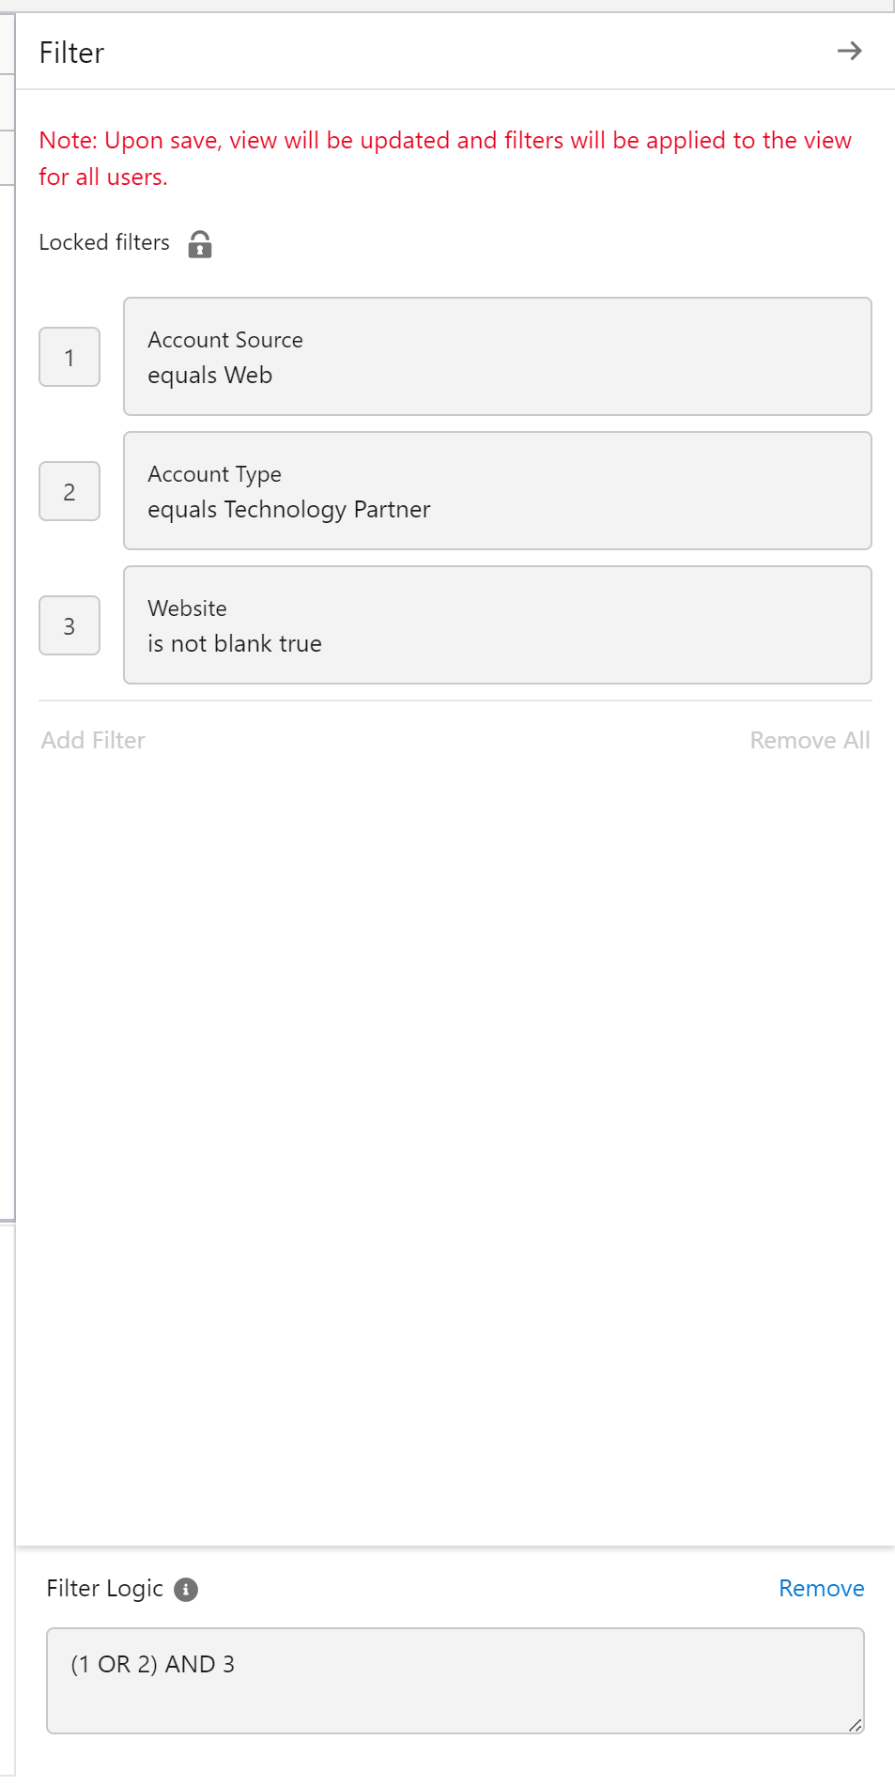Image resolution: width=895 pixels, height=1786 pixels.
Task: Click the Website field name
Action: pyautogui.click(x=187, y=608)
